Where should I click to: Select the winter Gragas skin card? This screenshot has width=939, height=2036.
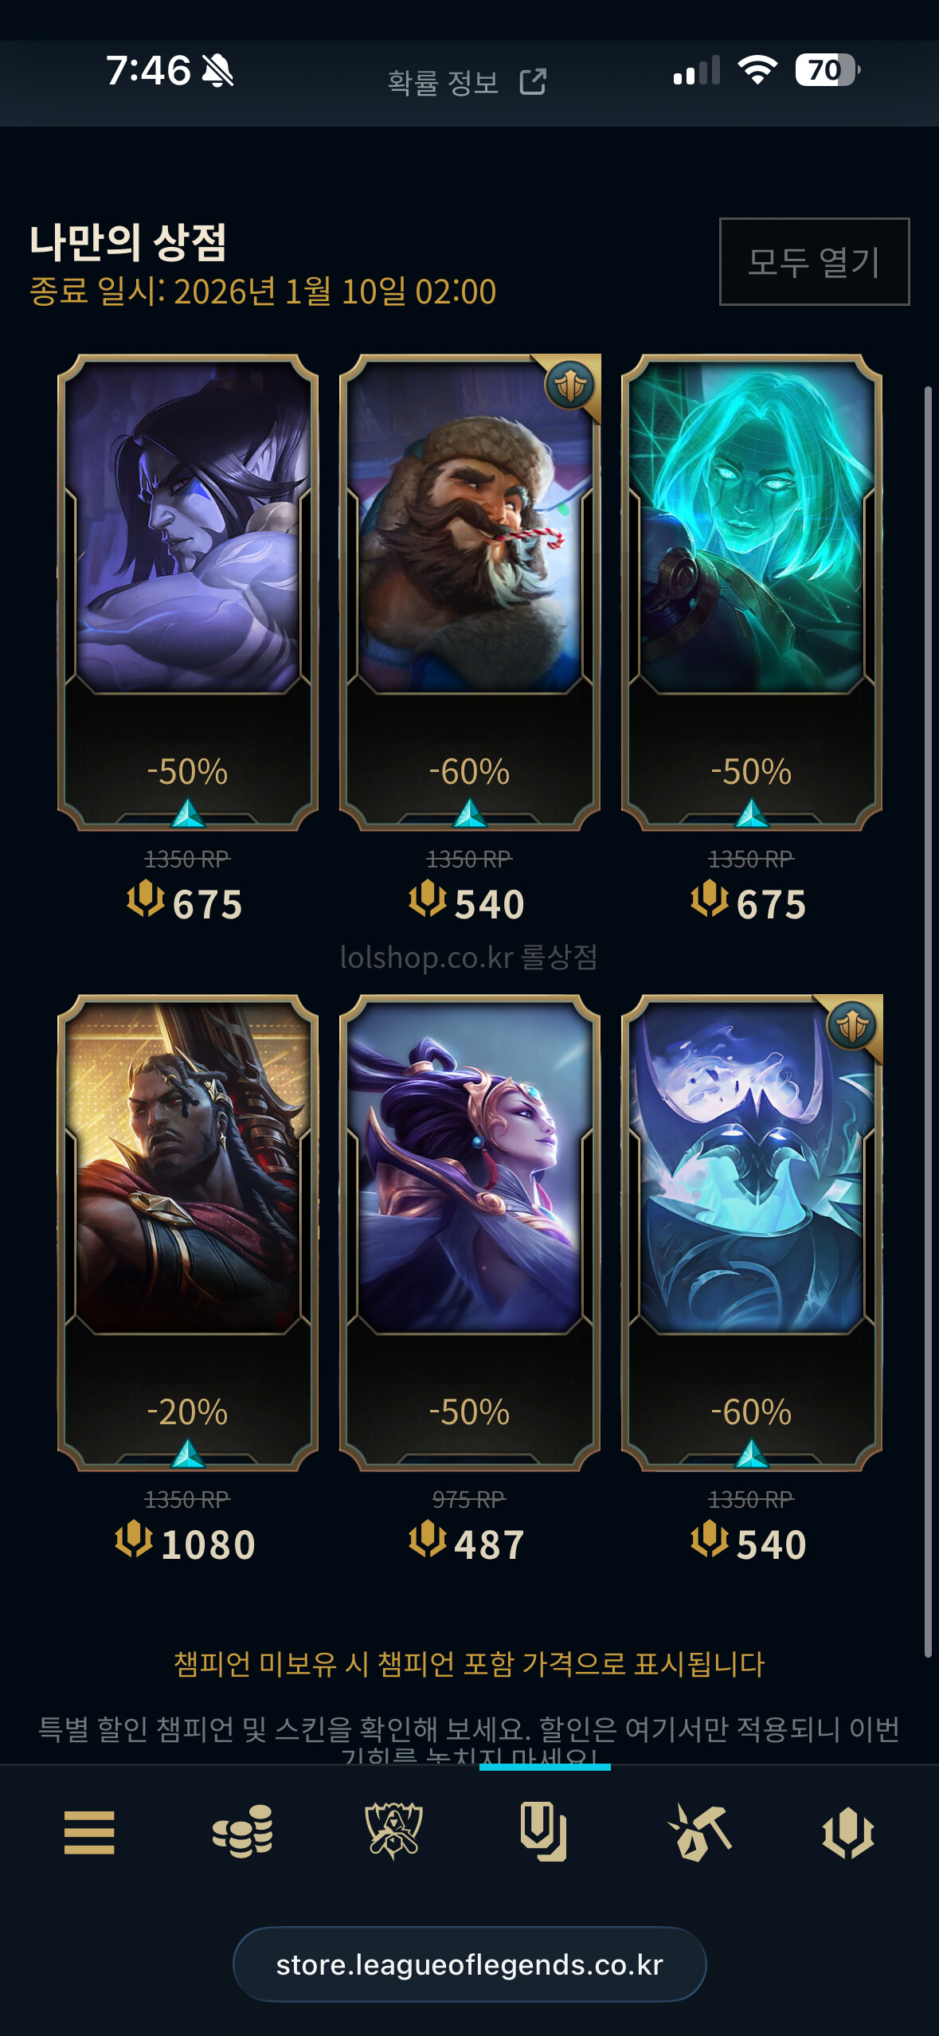470,593
